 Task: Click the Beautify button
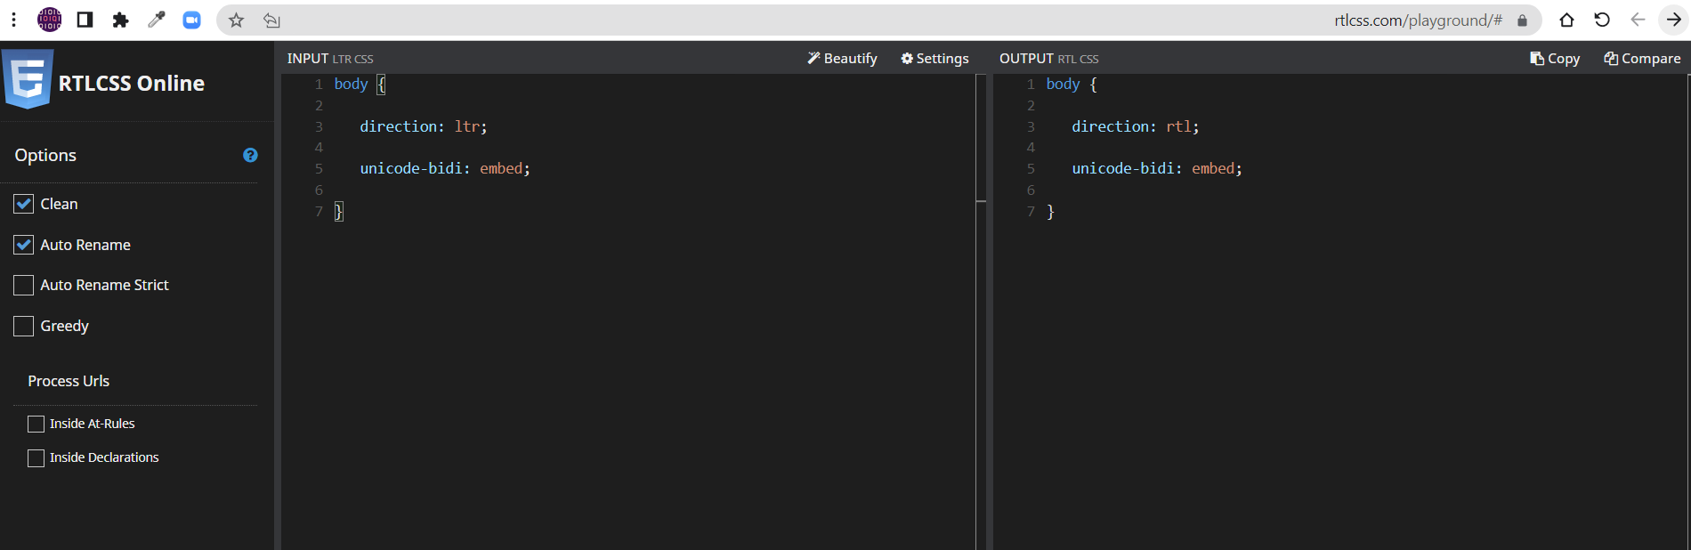(842, 58)
